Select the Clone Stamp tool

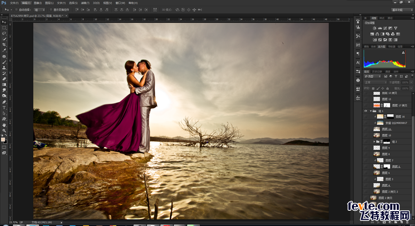point(4,67)
